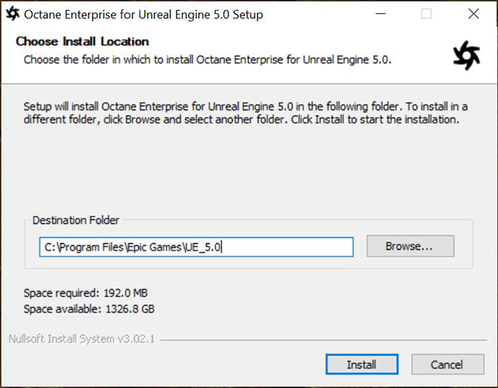498x388 pixels.
Task: Click the 'Nullsoft Install System v3.02.1' label
Action: tap(81, 339)
